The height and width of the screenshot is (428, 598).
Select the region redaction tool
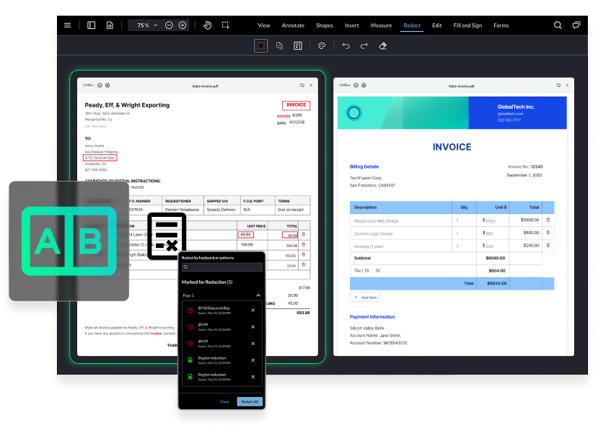(261, 46)
